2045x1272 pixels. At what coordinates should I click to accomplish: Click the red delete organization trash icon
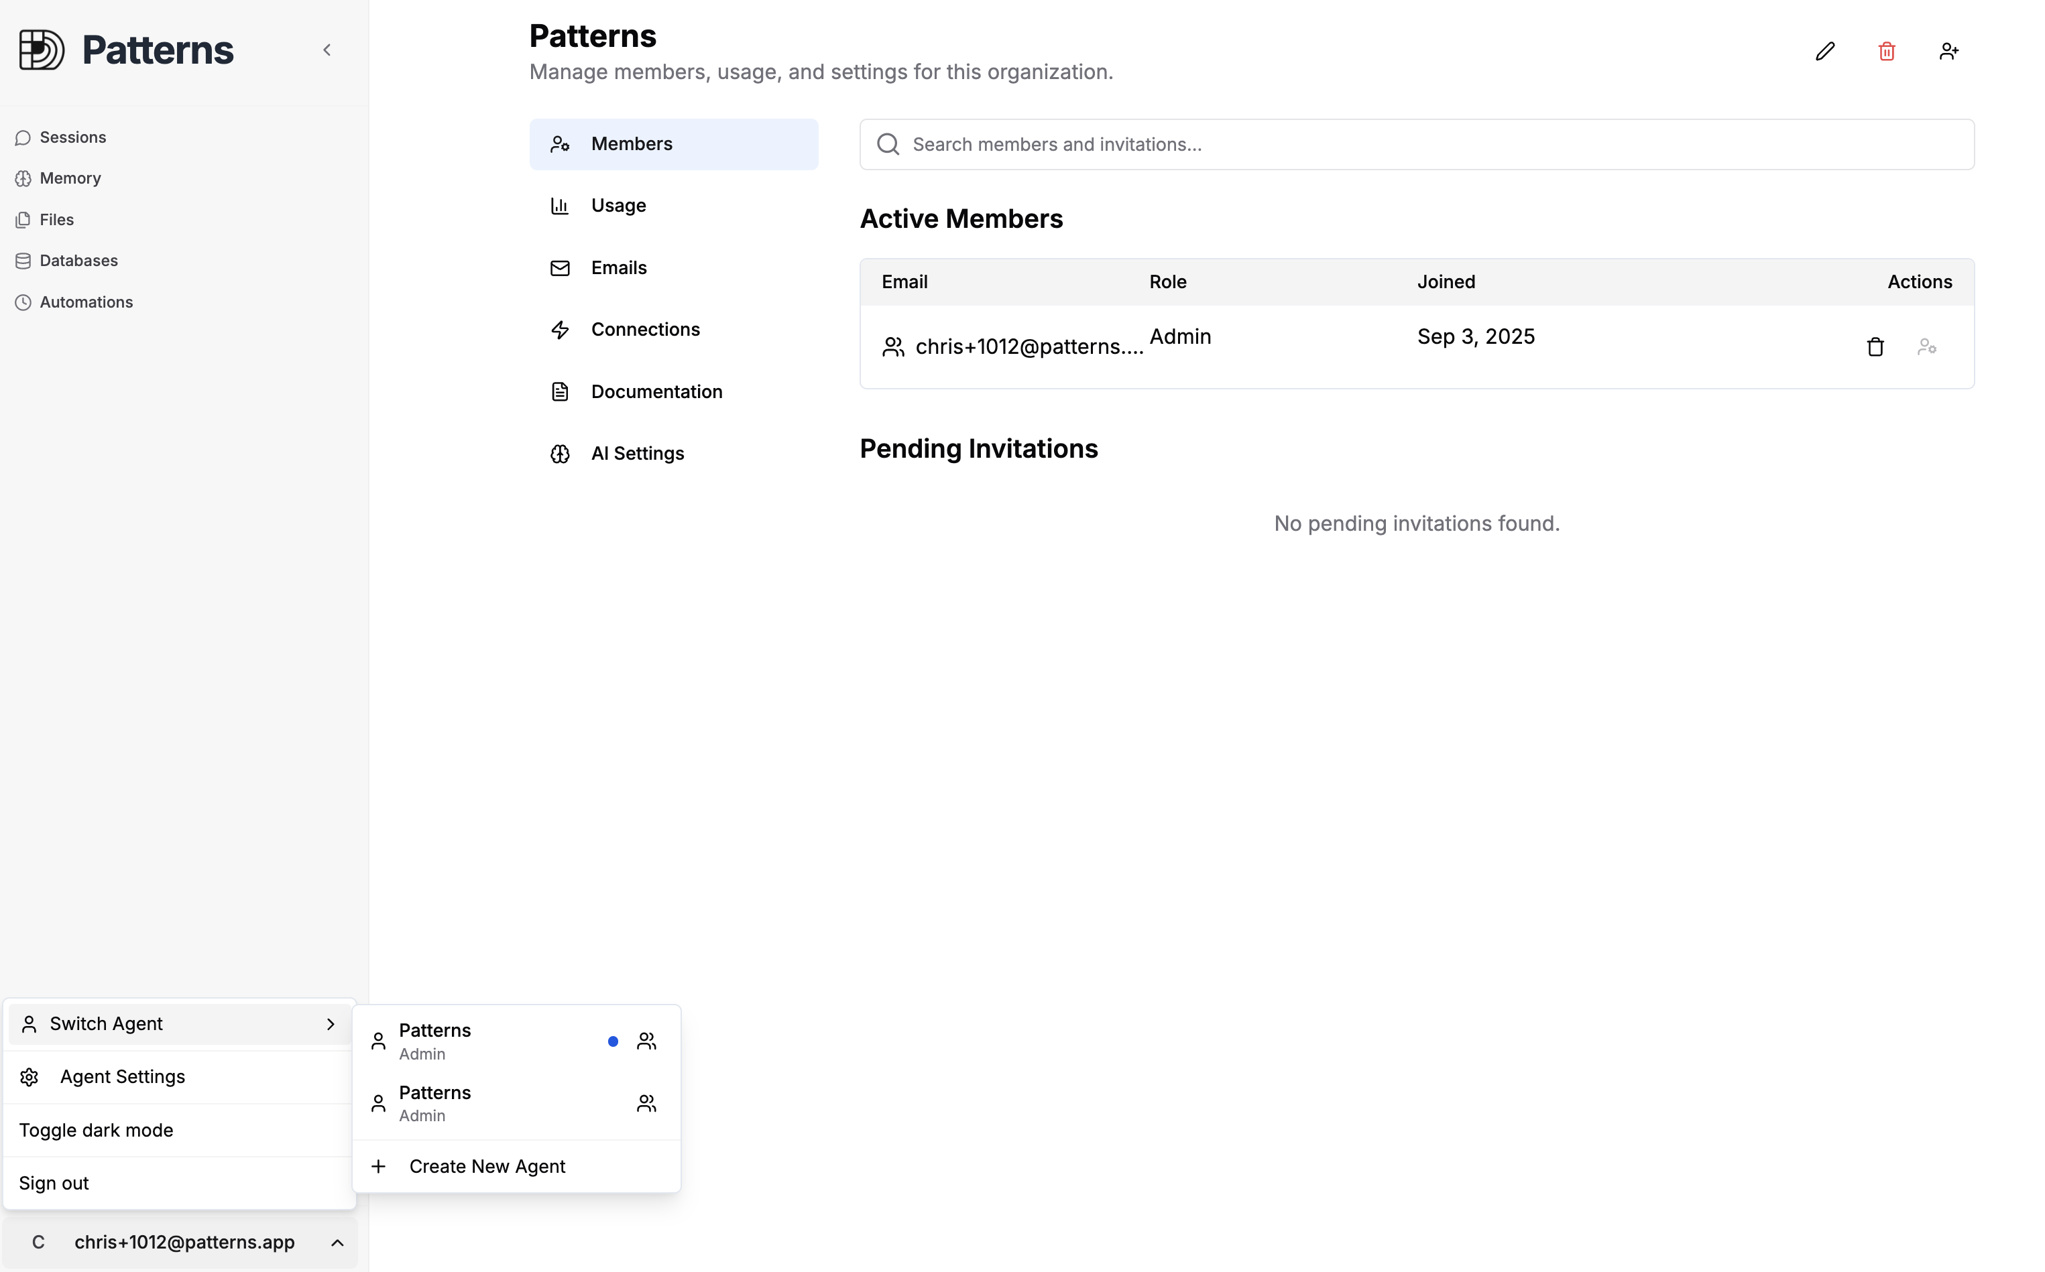[1887, 50]
